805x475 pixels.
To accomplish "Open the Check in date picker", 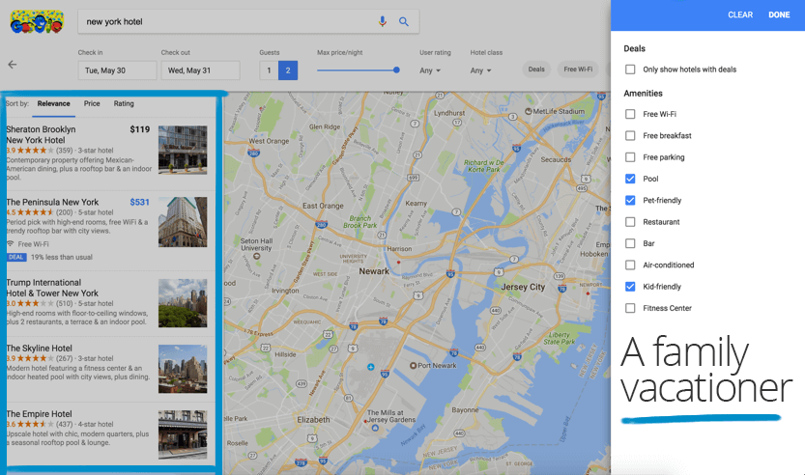I will (117, 70).
